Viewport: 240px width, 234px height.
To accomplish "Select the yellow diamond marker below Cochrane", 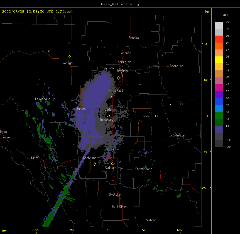I will pos(95,164).
